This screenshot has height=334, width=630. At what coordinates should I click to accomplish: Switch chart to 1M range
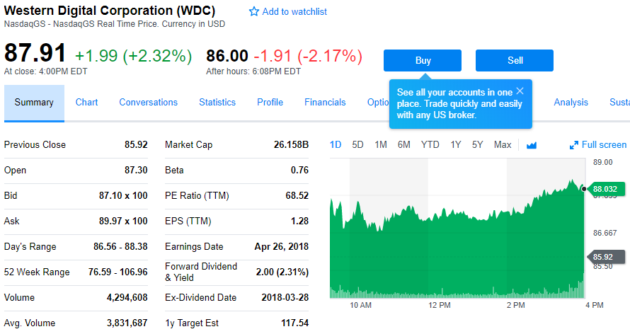tap(381, 145)
